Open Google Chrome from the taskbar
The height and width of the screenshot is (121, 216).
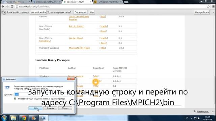24,118
